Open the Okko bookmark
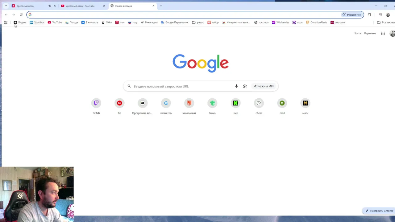The image size is (395, 222). [x=107, y=22]
